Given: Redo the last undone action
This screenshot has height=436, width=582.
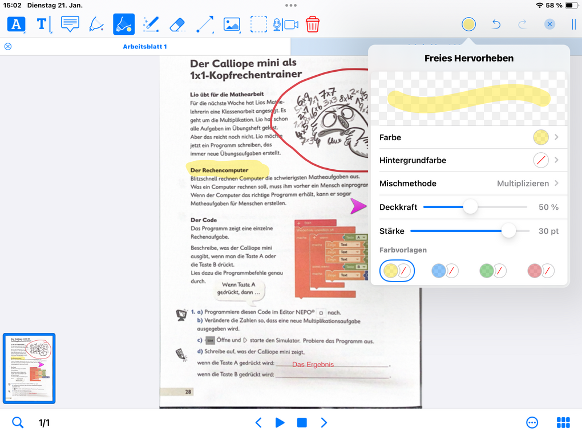Looking at the screenshot, I should (522, 25).
